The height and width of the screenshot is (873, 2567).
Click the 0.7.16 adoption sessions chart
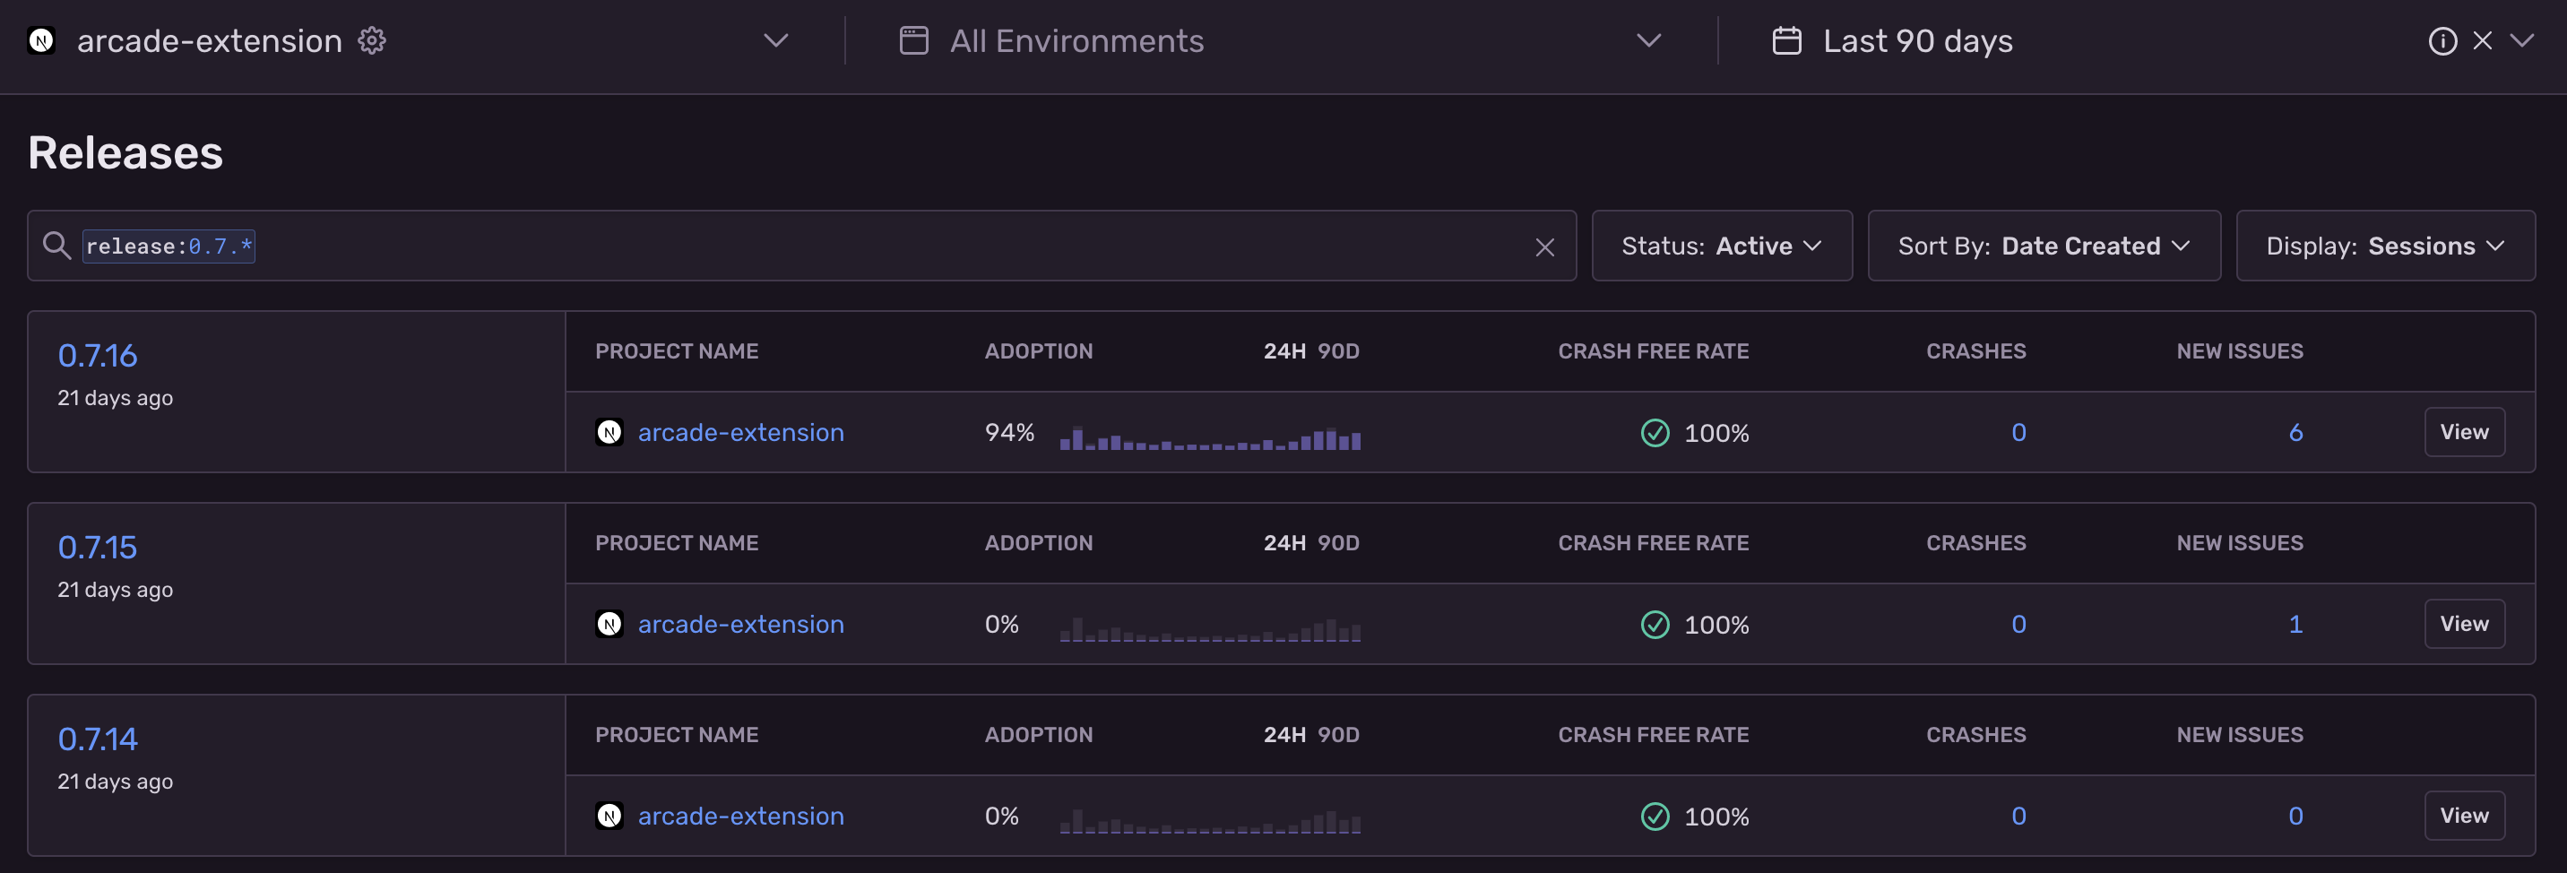[x=1210, y=438]
